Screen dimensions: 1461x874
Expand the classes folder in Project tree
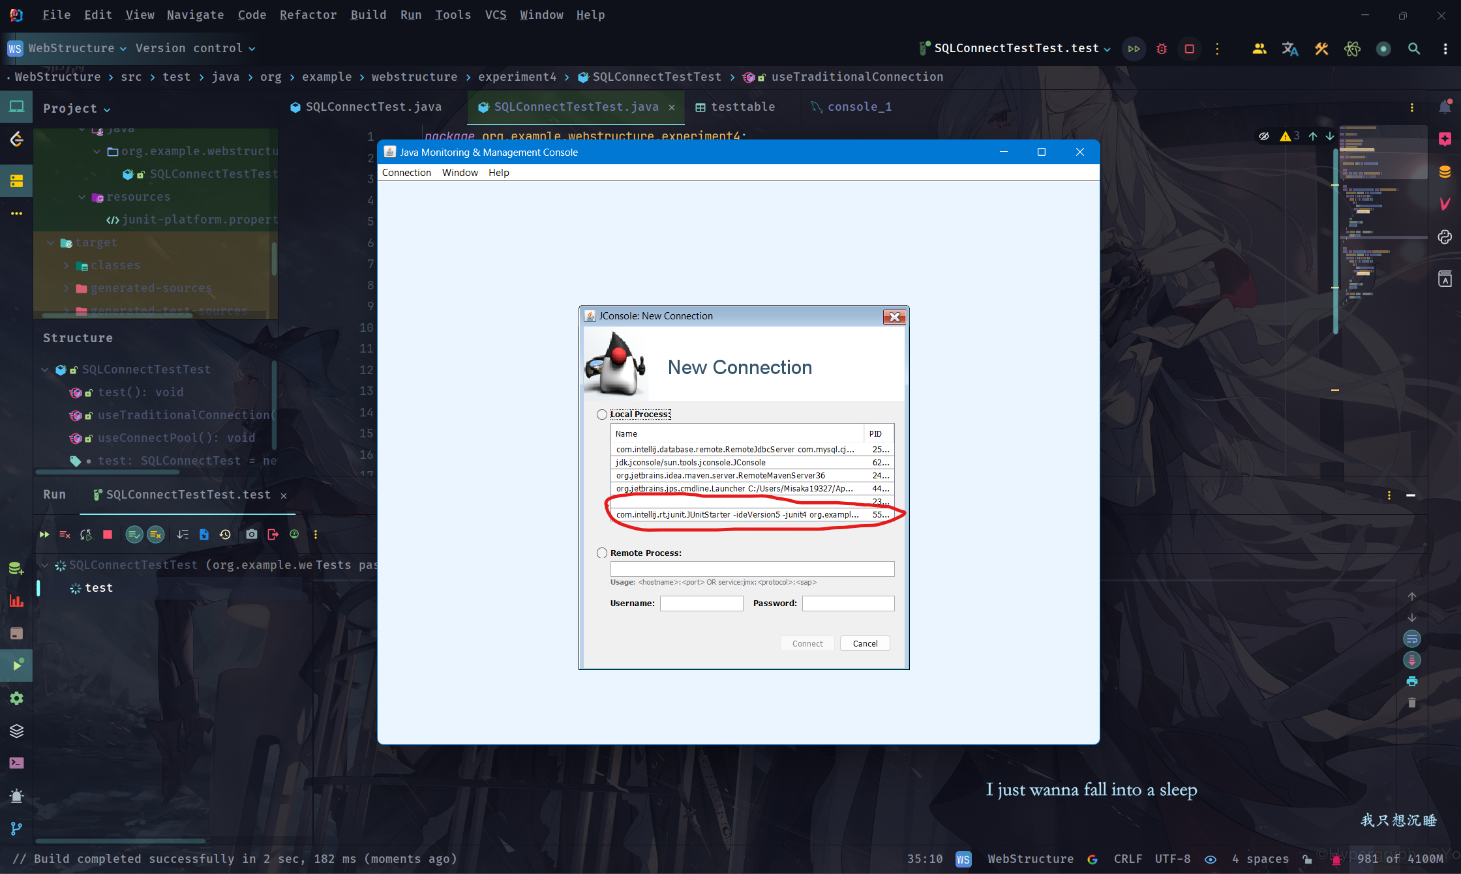click(x=66, y=265)
